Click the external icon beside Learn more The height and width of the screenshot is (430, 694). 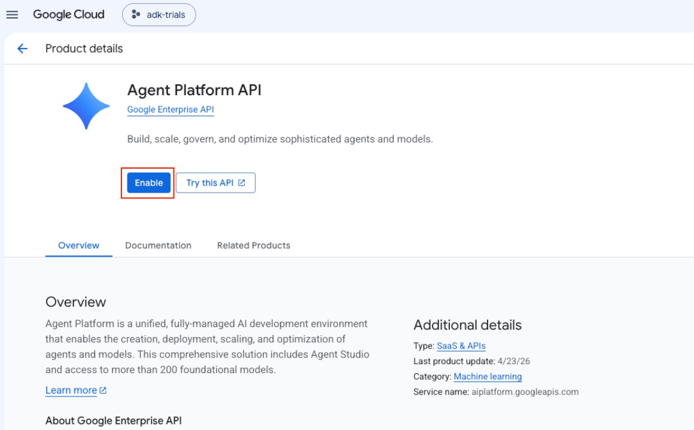click(103, 390)
